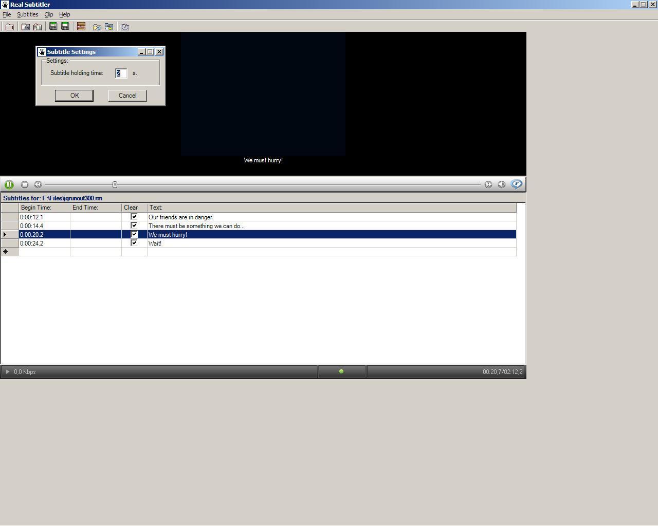Click the new row marker with asterisk
Viewport: 658px width, 526px height.
[10, 252]
